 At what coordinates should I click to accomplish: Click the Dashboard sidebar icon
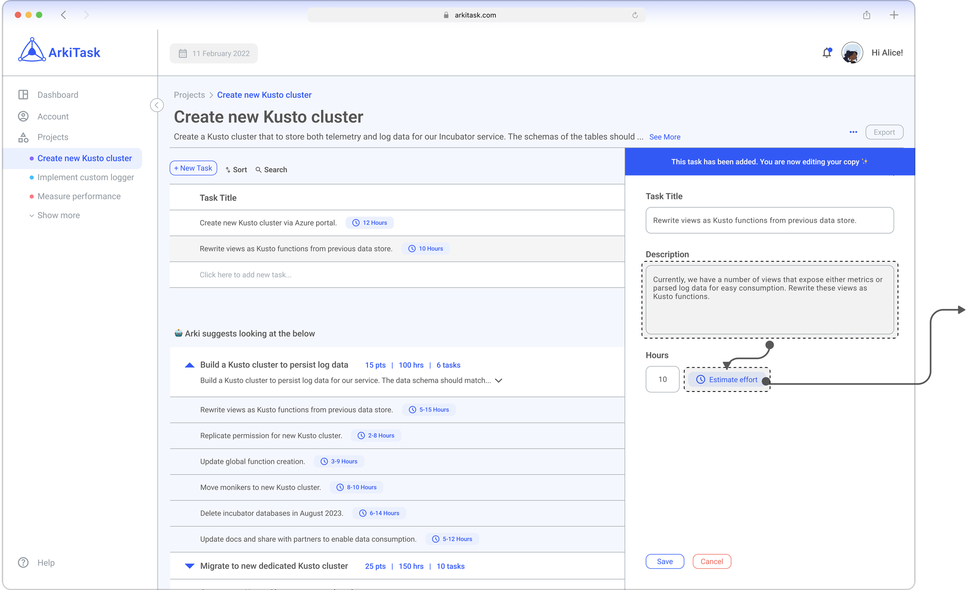click(23, 95)
